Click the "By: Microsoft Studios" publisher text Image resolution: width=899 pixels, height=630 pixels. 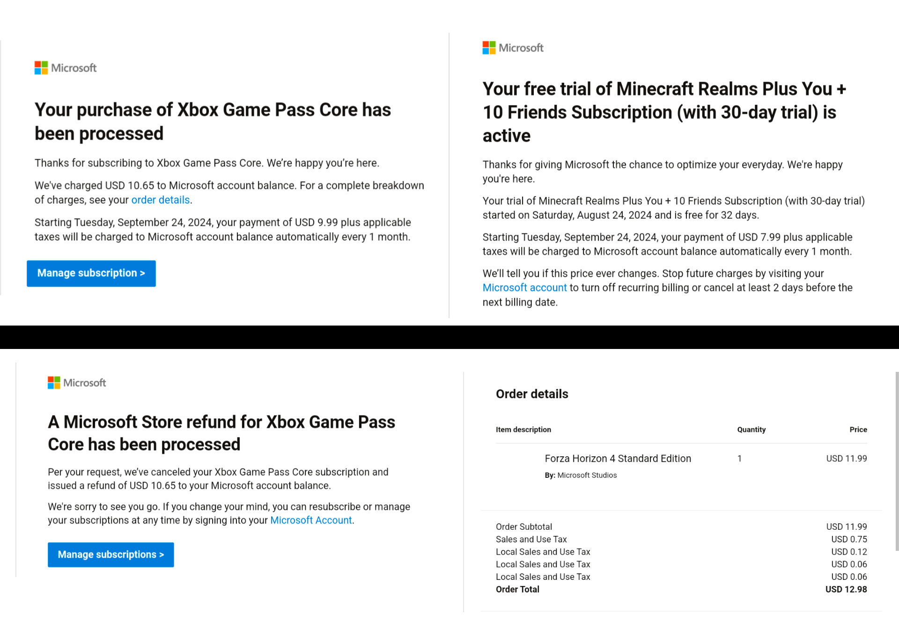coord(581,475)
